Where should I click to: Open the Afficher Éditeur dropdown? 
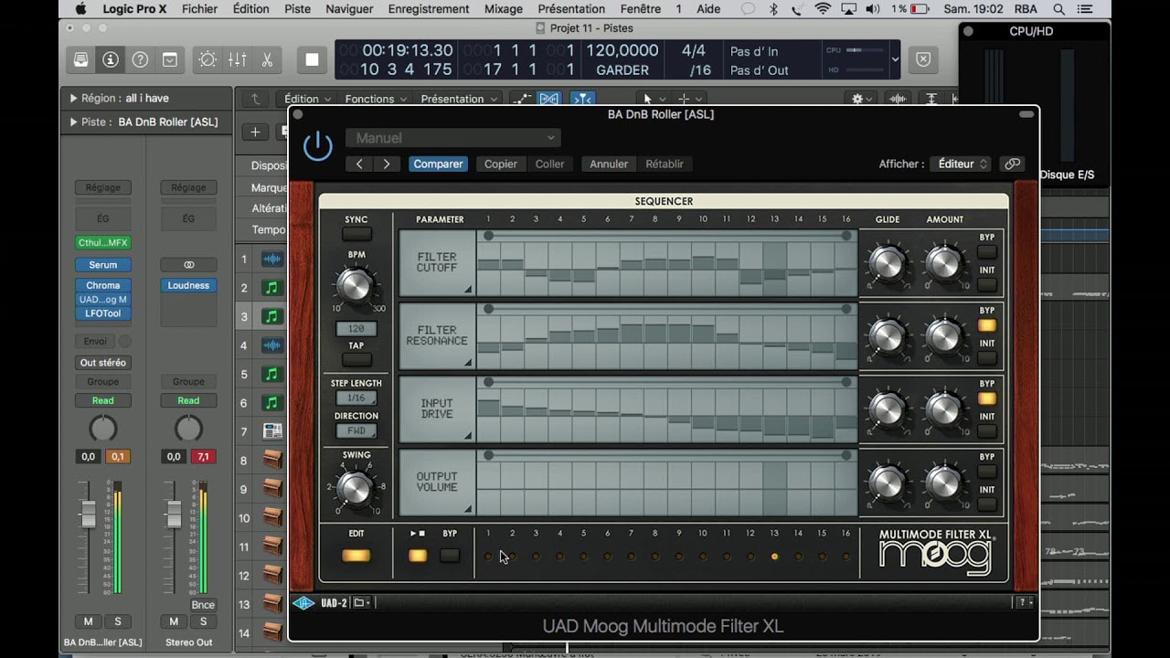pos(961,164)
